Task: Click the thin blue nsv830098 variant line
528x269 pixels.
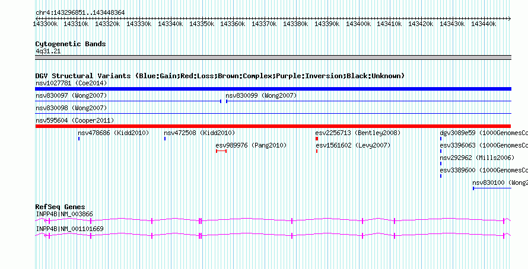Action: [273, 114]
